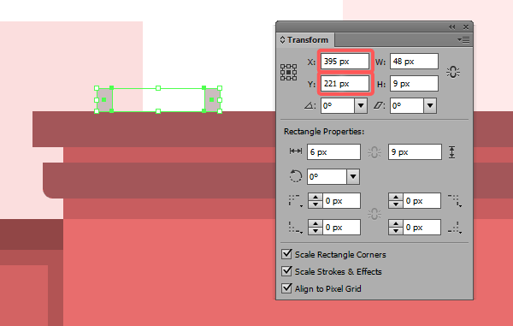Decrease bottom-right corner radius
The image size is (513, 326).
[396, 231]
